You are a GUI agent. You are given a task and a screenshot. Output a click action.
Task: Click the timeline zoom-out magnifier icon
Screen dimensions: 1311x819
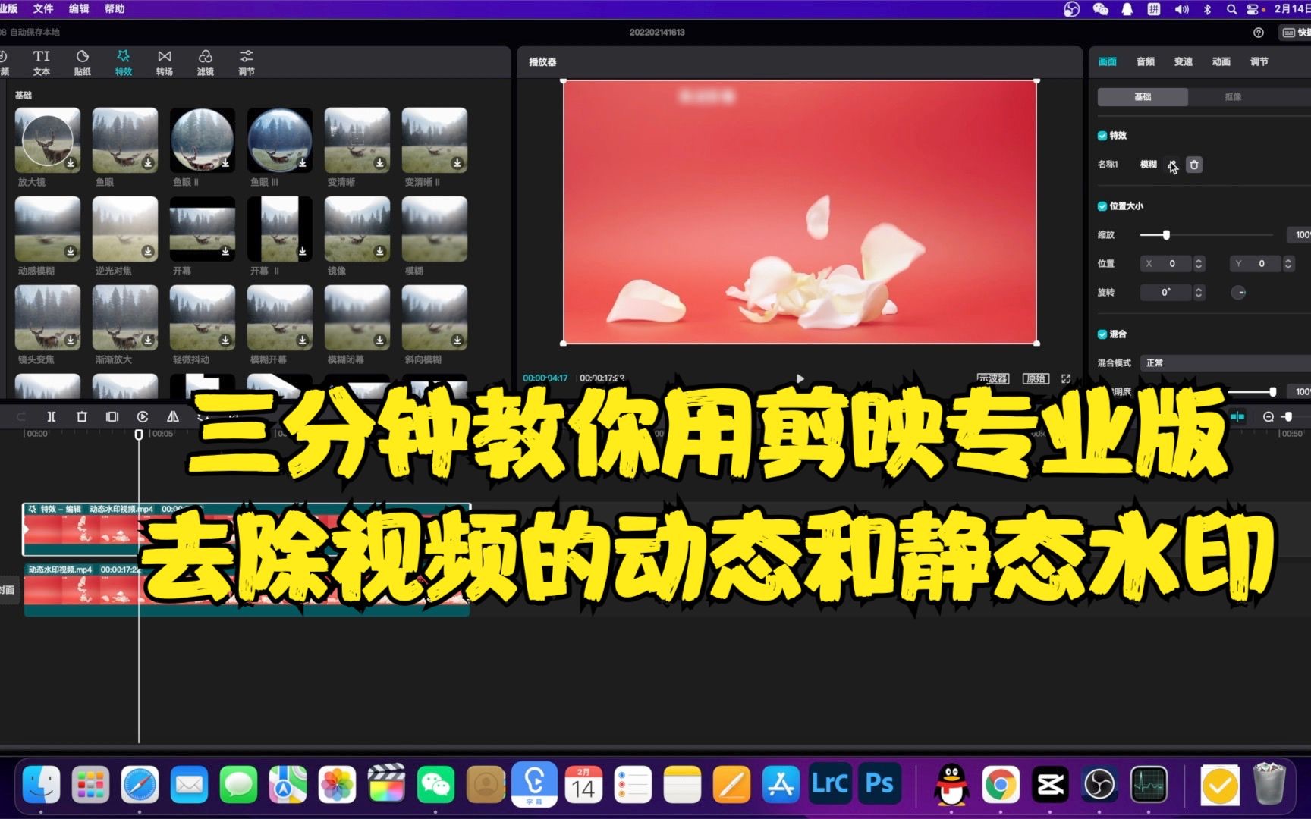pyautogui.click(x=1268, y=416)
